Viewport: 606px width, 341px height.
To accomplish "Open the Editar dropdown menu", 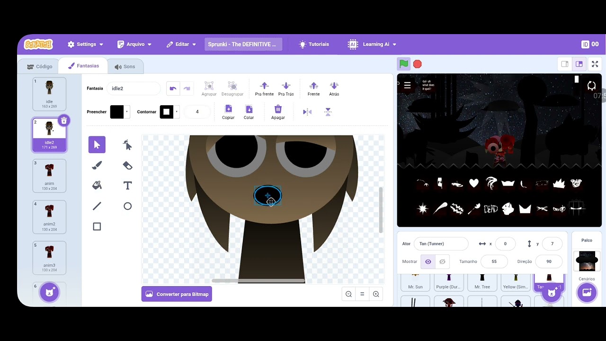I will pyautogui.click(x=181, y=44).
